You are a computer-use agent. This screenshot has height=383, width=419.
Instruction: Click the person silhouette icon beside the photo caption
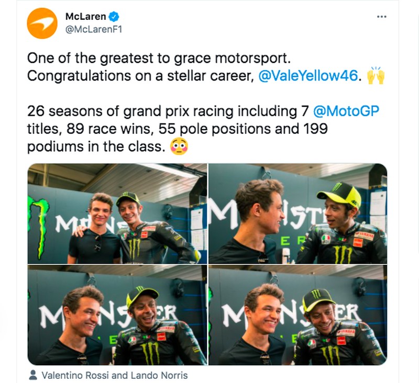tap(32, 375)
